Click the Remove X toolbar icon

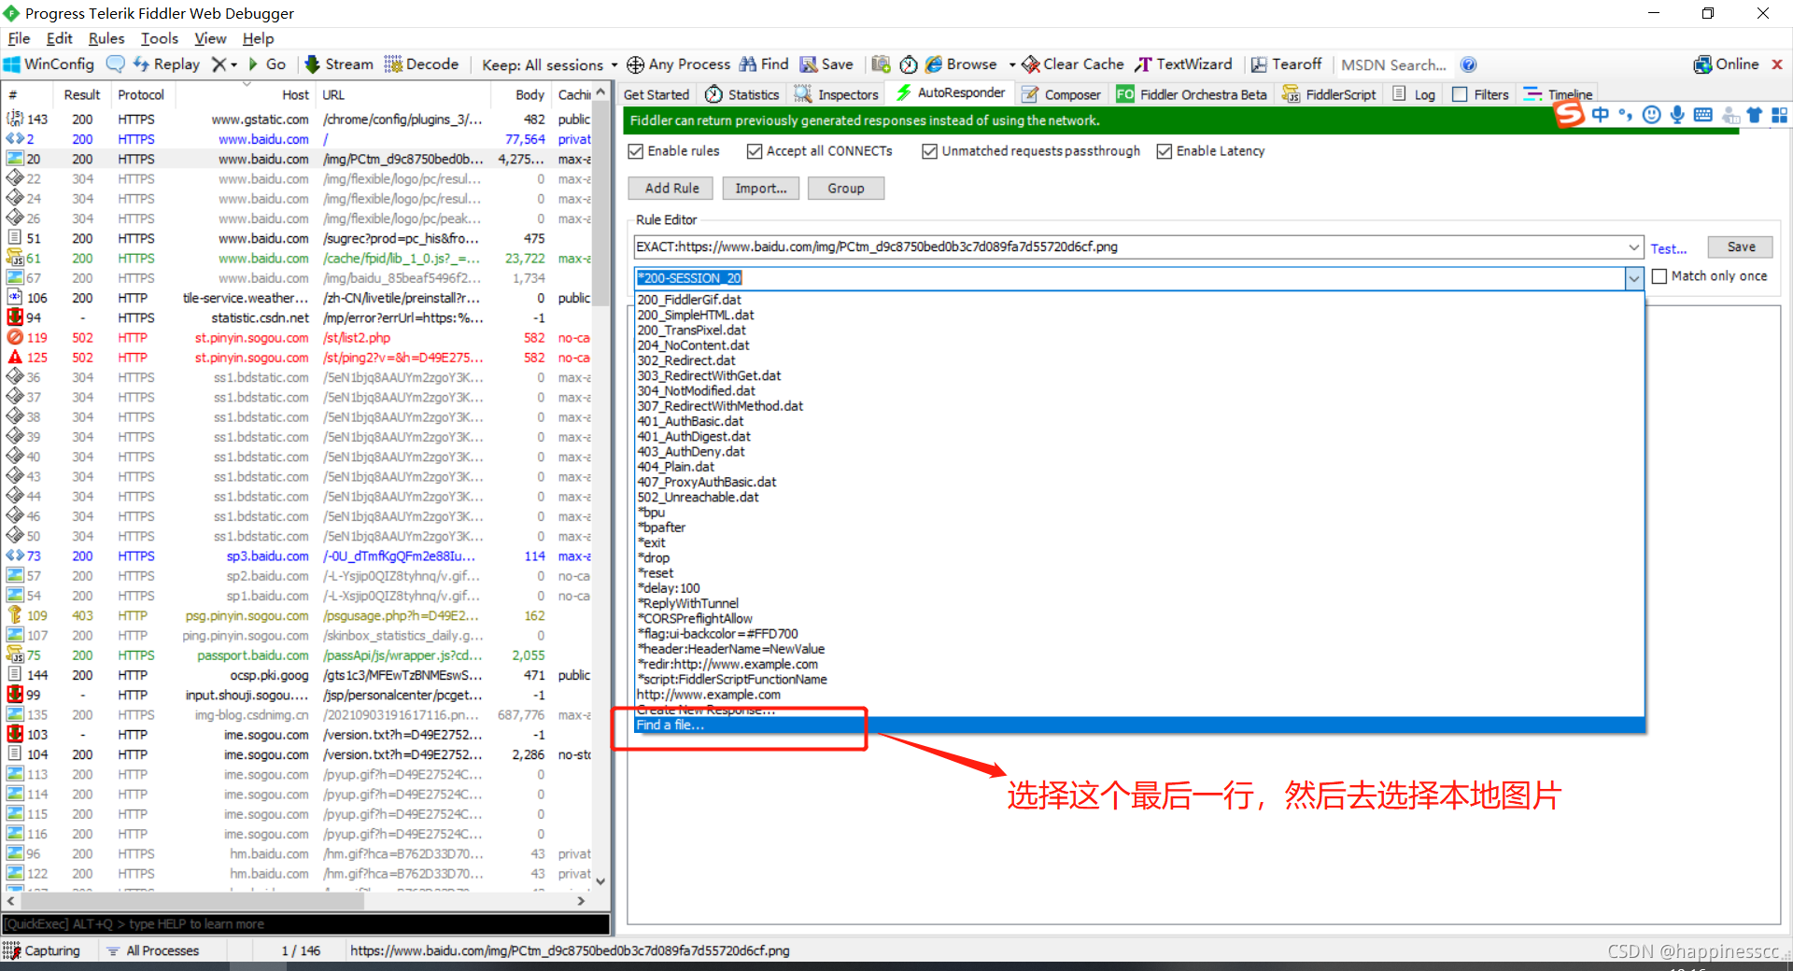tap(219, 64)
